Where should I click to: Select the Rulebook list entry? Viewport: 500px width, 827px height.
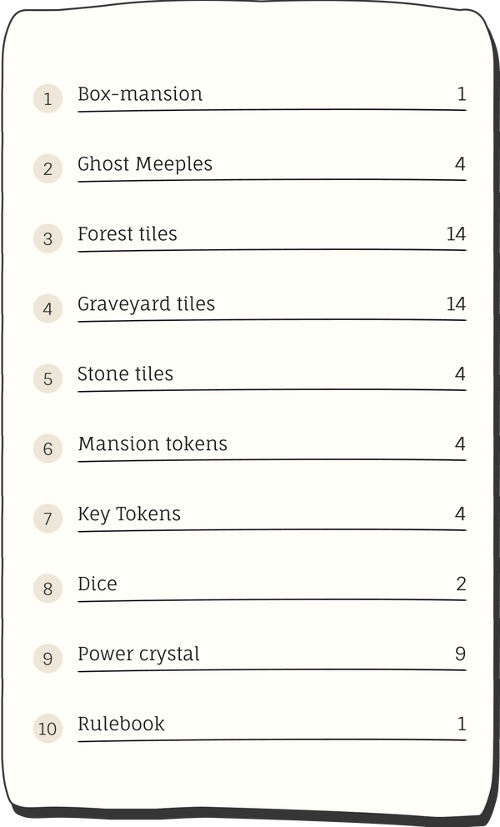(121, 724)
